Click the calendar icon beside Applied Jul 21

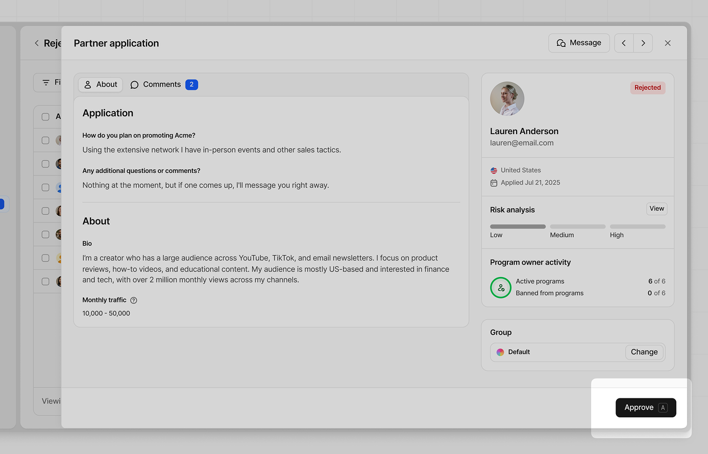(x=493, y=182)
